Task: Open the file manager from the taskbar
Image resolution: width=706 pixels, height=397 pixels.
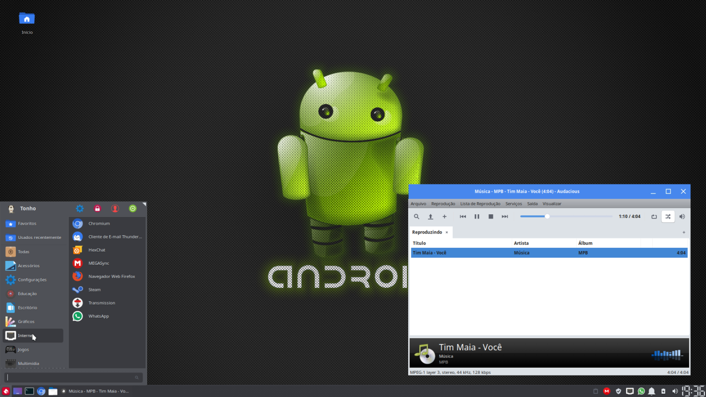Action: coord(53,391)
